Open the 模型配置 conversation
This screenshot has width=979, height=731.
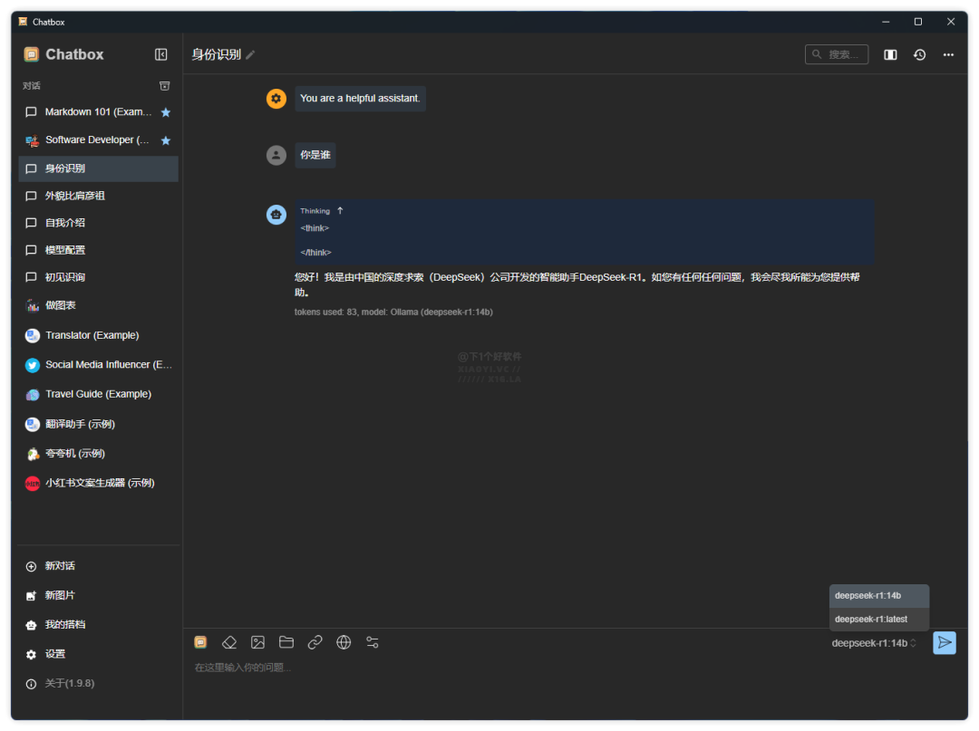tap(65, 250)
